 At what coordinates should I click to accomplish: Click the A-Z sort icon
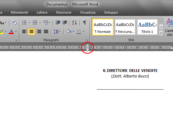point(74,23)
